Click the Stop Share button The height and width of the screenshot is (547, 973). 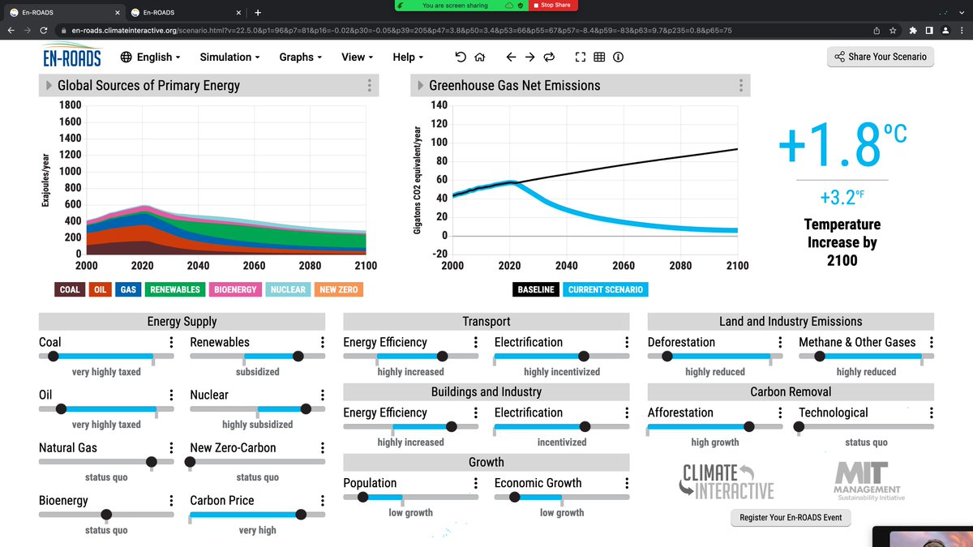(x=553, y=5)
